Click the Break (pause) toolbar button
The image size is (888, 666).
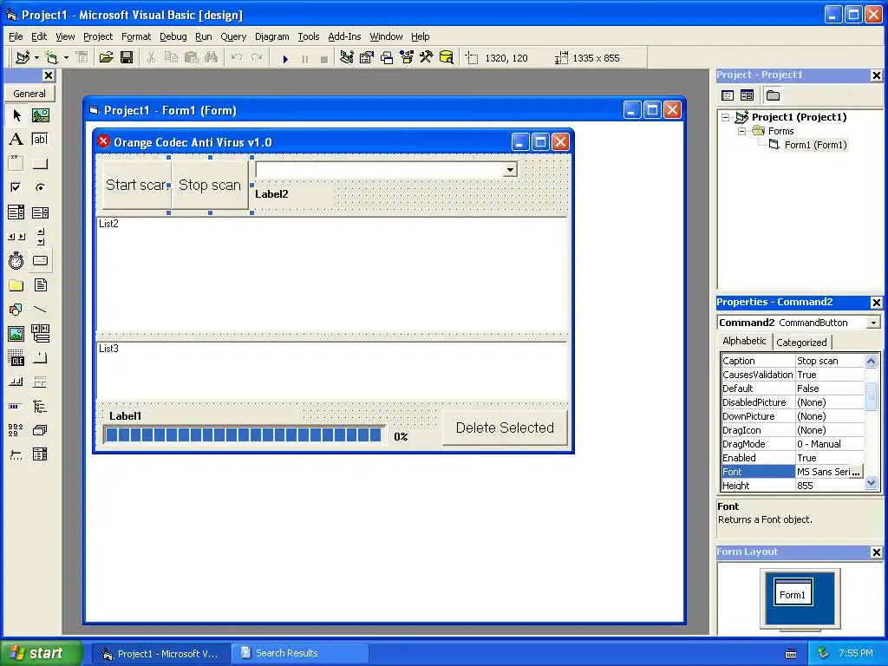pos(305,58)
